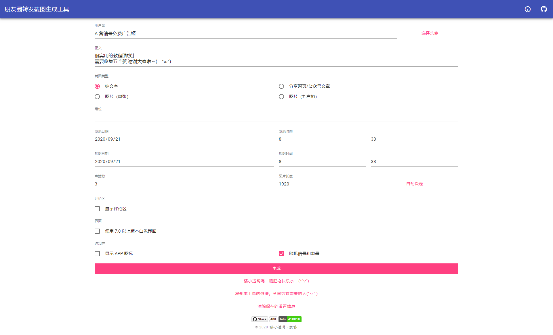Open the GitHub icon in header
553x335 pixels.
tap(544, 9)
